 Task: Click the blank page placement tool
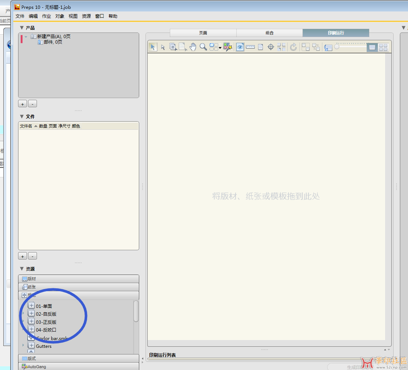(183, 47)
